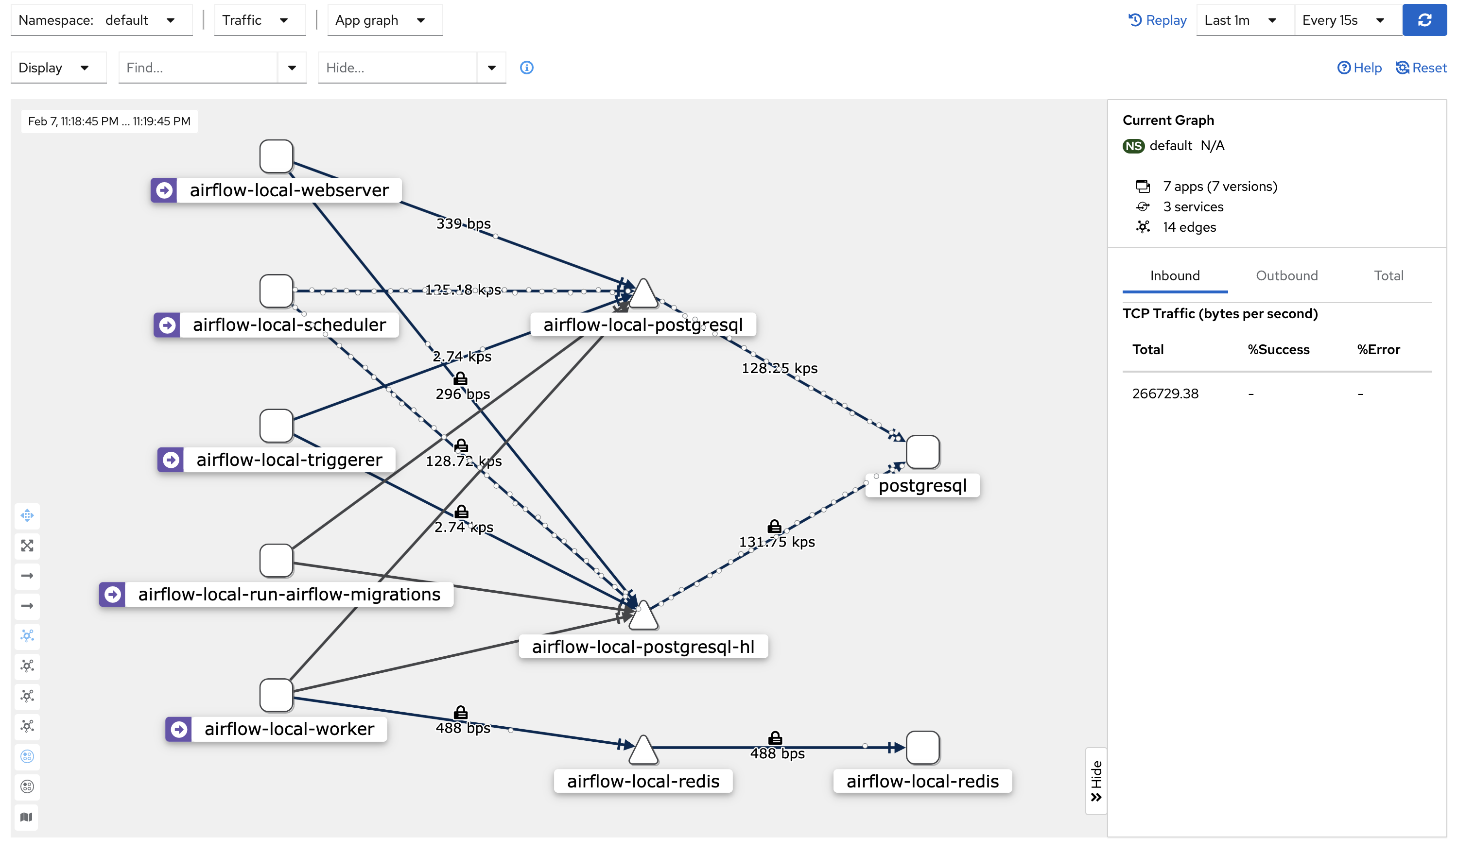Show the legend via map icon
The height and width of the screenshot is (854, 1458).
pyautogui.click(x=27, y=817)
